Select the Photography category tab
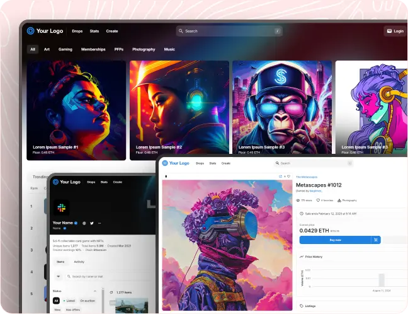Image resolution: width=408 pixels, height=314 pixels. [x=144, y=49]
